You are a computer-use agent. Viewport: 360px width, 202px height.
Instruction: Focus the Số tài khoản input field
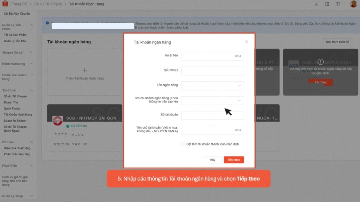click(212, 116)
